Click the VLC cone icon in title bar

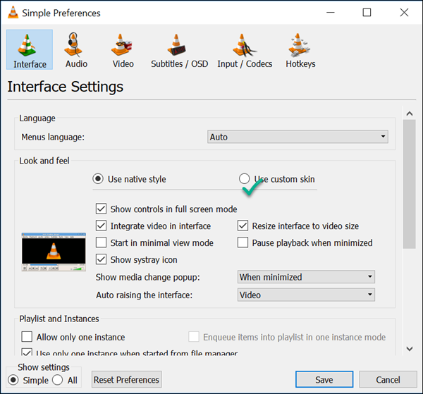point(13,13)
